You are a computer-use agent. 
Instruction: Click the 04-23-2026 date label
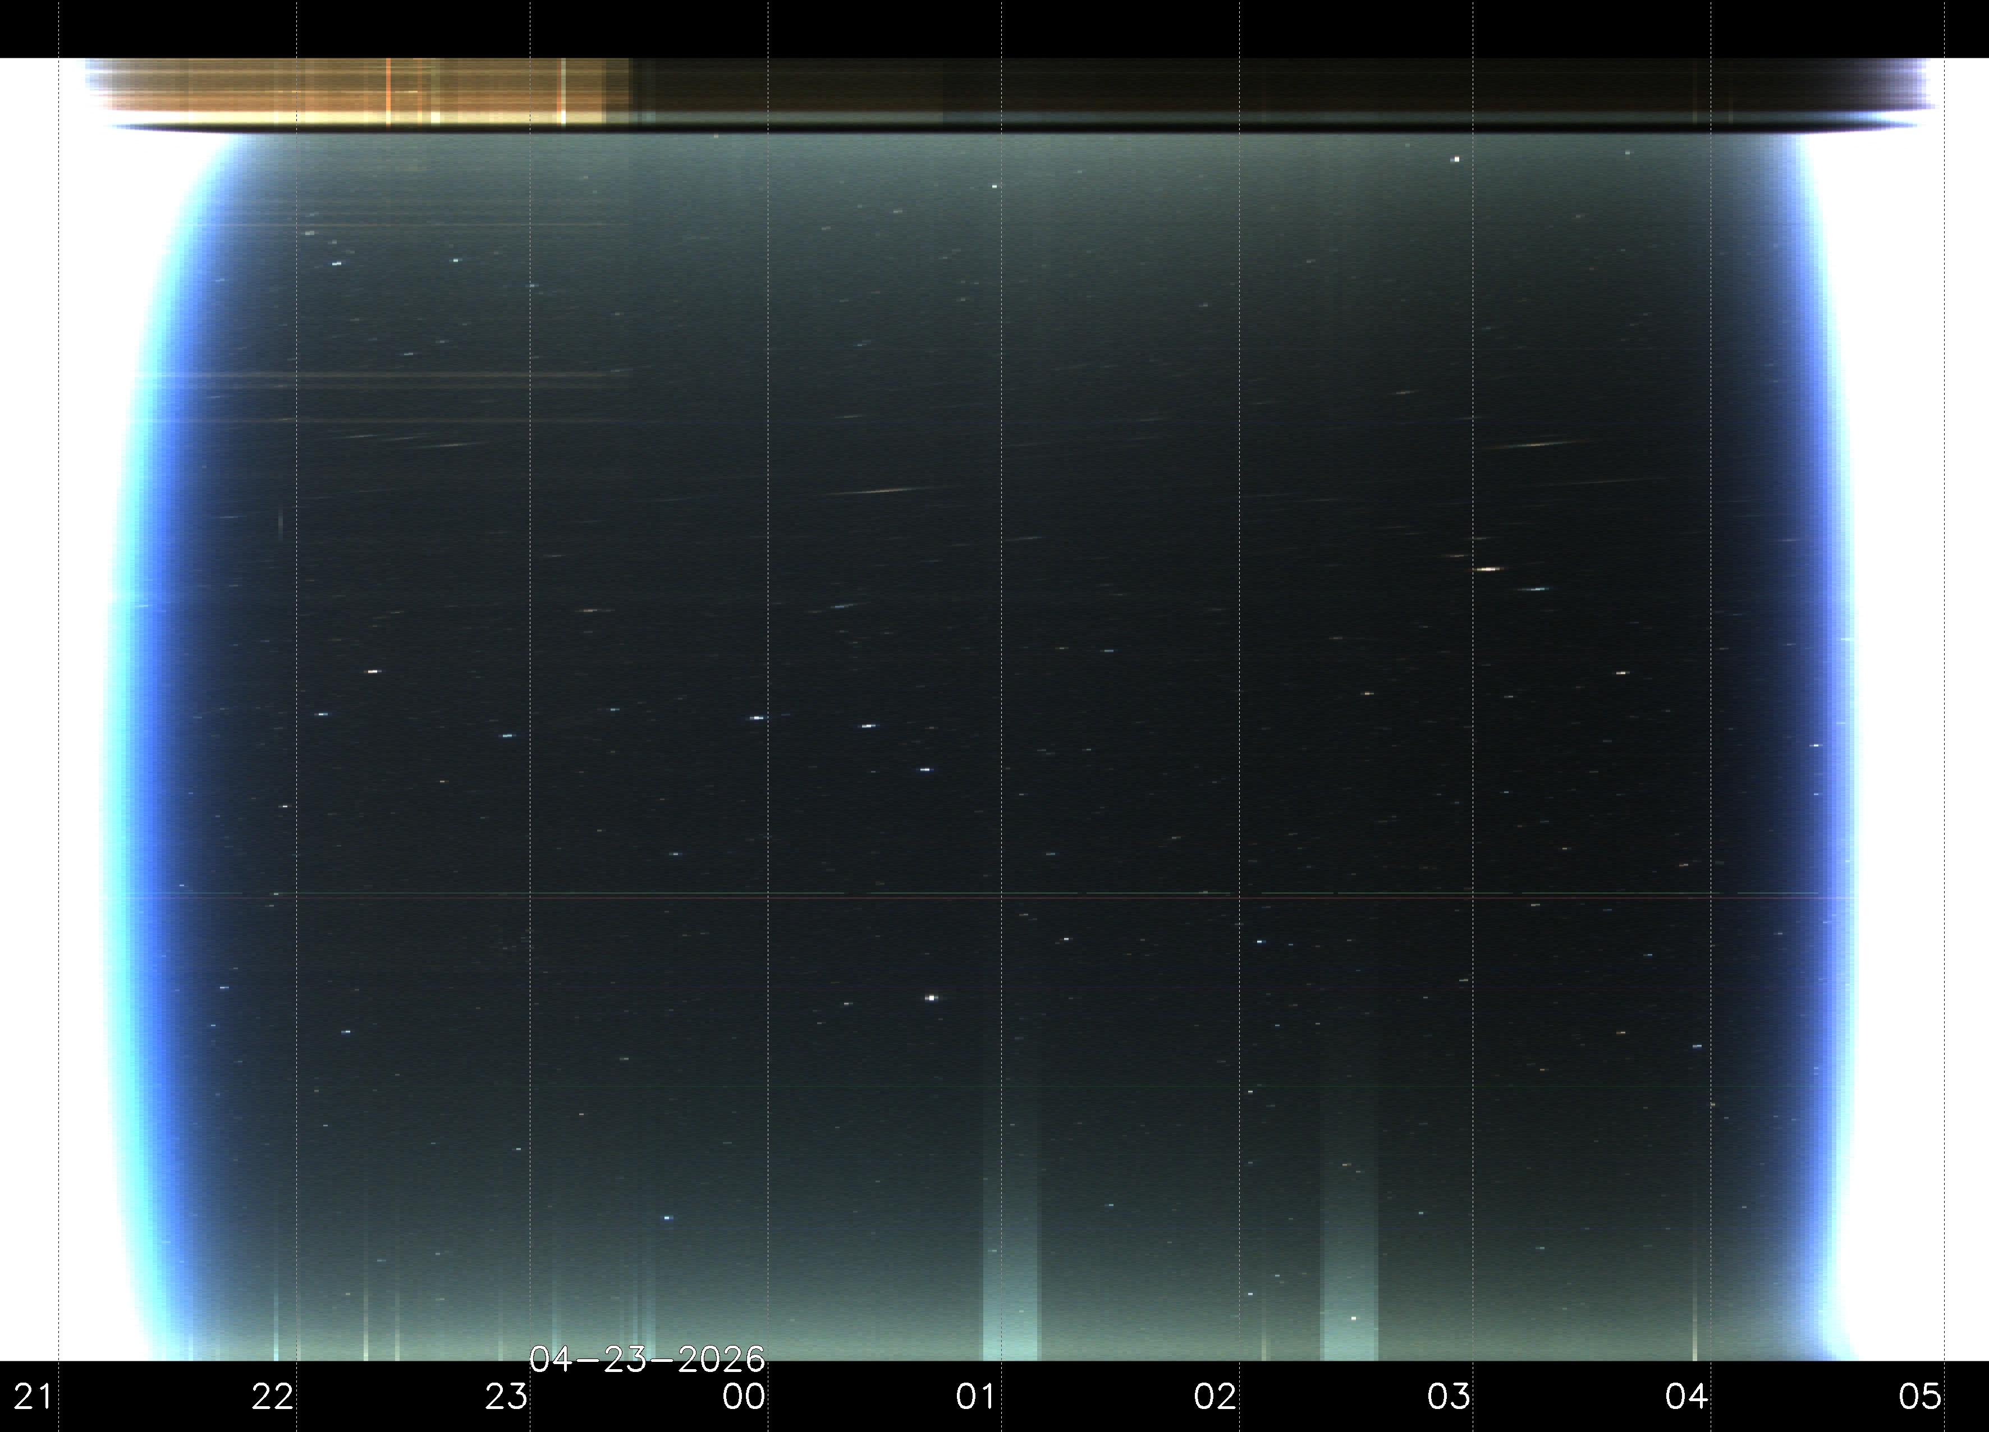(x=647, y=1360)
